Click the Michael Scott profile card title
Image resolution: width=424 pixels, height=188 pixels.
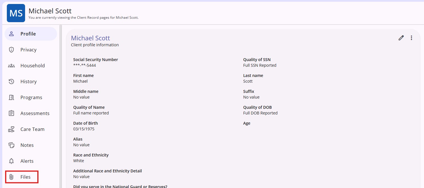click(90, 38)
